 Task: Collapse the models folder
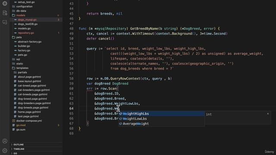pyautogui.click(x=36, y=15)
